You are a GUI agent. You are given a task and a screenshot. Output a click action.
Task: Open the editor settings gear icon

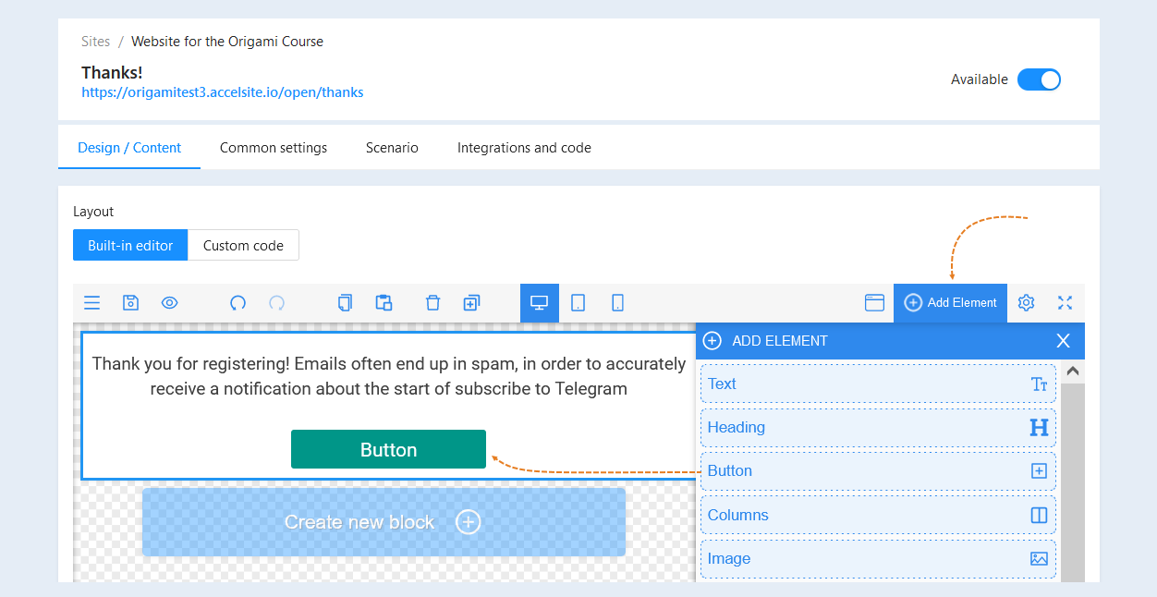(1027, 303)
